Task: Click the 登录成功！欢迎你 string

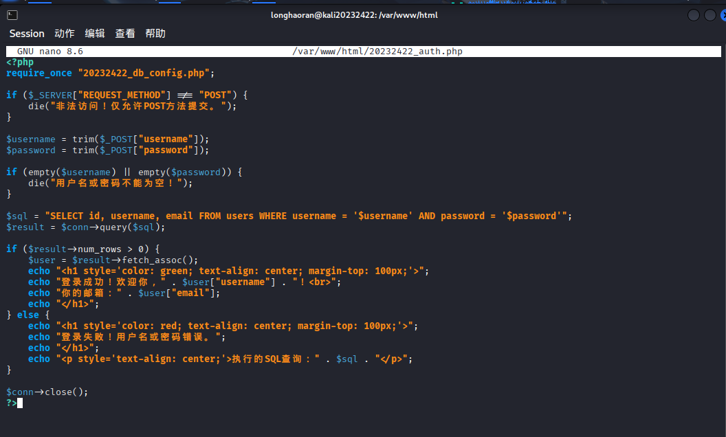Action: click(111, 282)
